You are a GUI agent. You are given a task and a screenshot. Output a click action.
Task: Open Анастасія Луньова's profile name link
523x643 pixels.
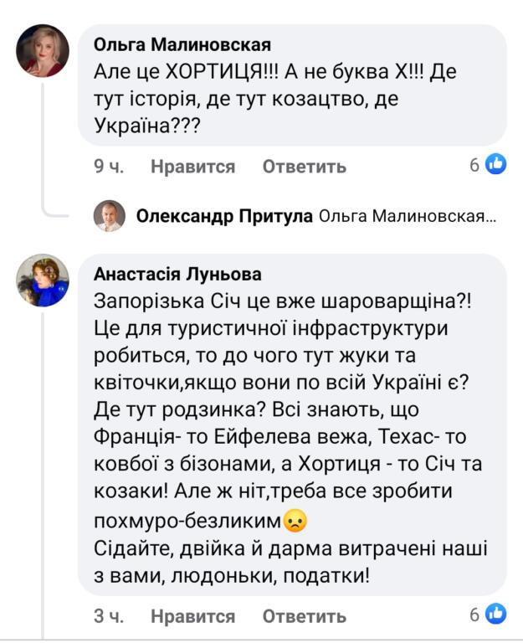pos(177,275)
